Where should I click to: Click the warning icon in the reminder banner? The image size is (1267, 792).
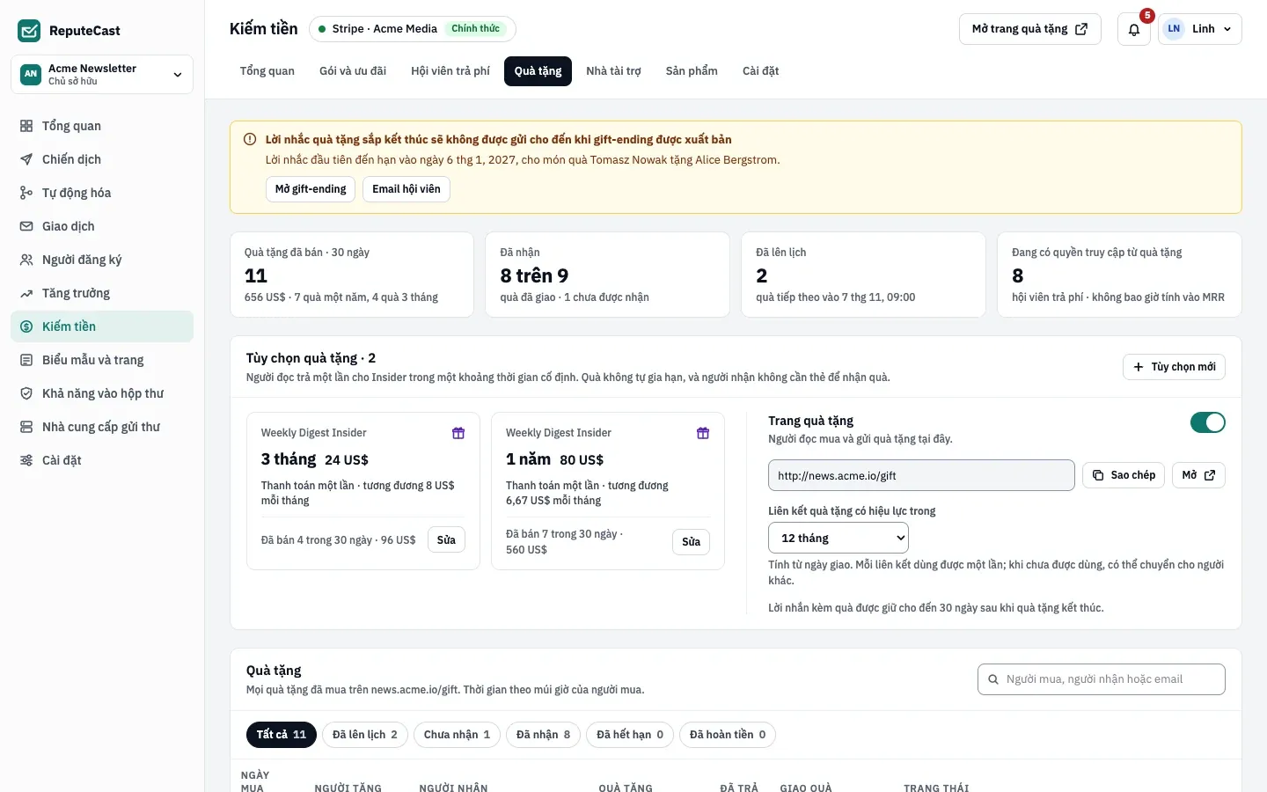click(x=250, y=139)
